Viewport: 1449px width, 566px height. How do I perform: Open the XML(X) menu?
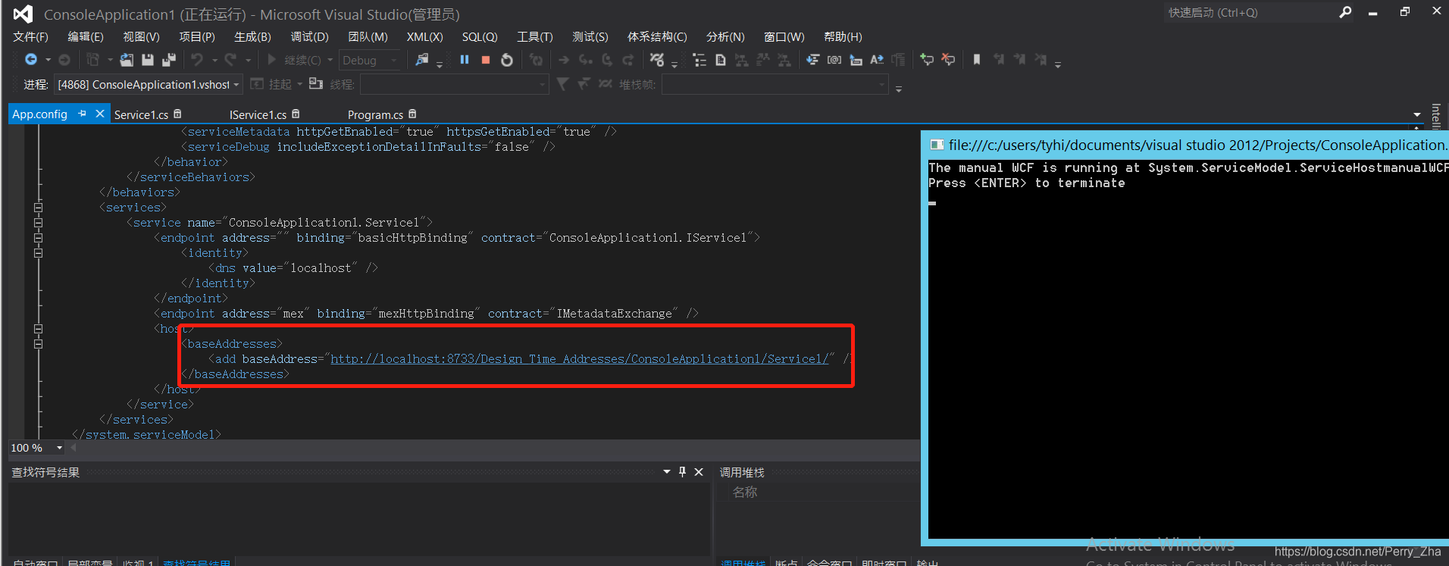(x=424, y=36)
